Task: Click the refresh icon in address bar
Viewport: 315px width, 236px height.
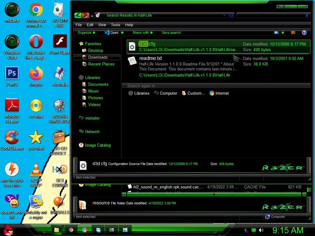Action: (231, 15)
